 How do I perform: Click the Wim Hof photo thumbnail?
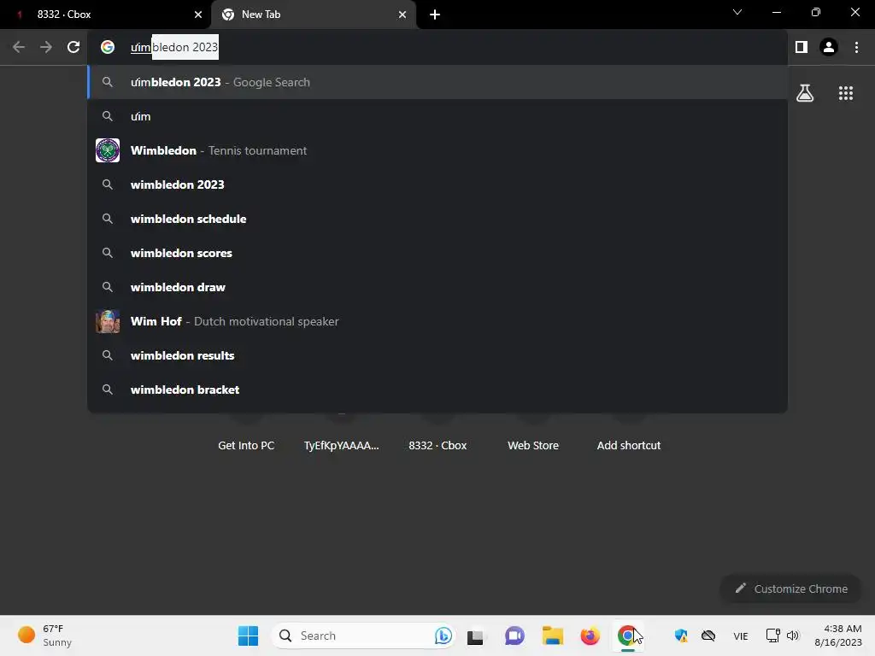click(108, 321)
